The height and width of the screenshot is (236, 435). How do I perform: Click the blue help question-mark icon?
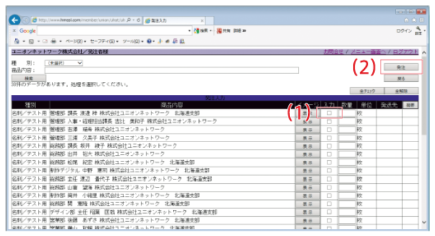click(149, 41)
